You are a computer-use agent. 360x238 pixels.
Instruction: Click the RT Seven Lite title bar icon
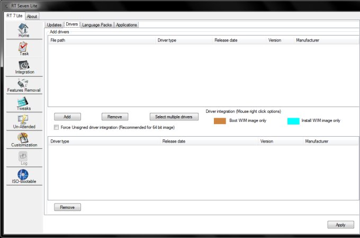click(x=6, y=6)
